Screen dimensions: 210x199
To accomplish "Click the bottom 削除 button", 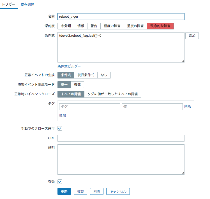I will pos(97,191).
